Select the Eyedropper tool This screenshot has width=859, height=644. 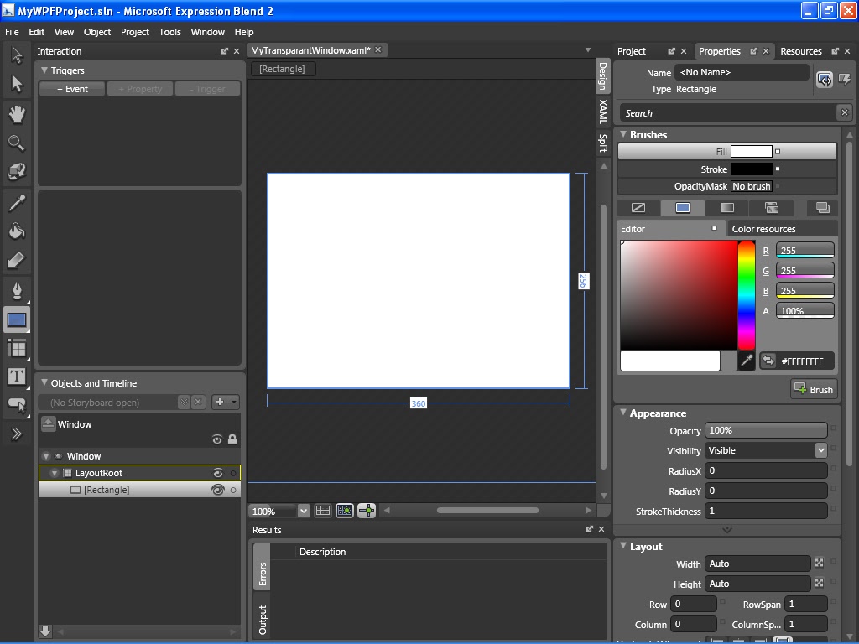[x=17, y=202]
